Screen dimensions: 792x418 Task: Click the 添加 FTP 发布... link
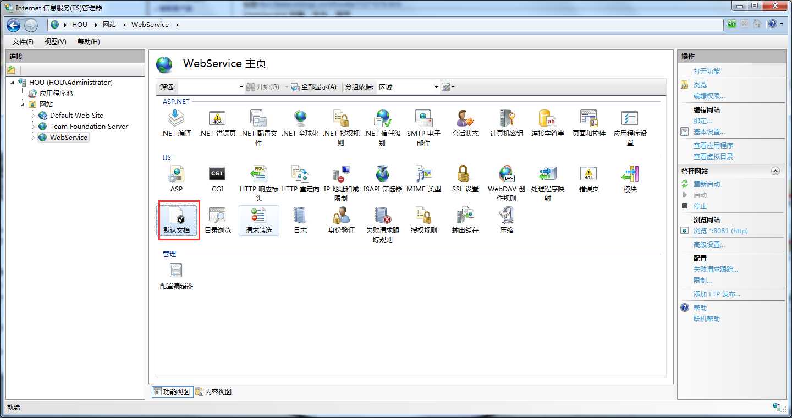717,294
